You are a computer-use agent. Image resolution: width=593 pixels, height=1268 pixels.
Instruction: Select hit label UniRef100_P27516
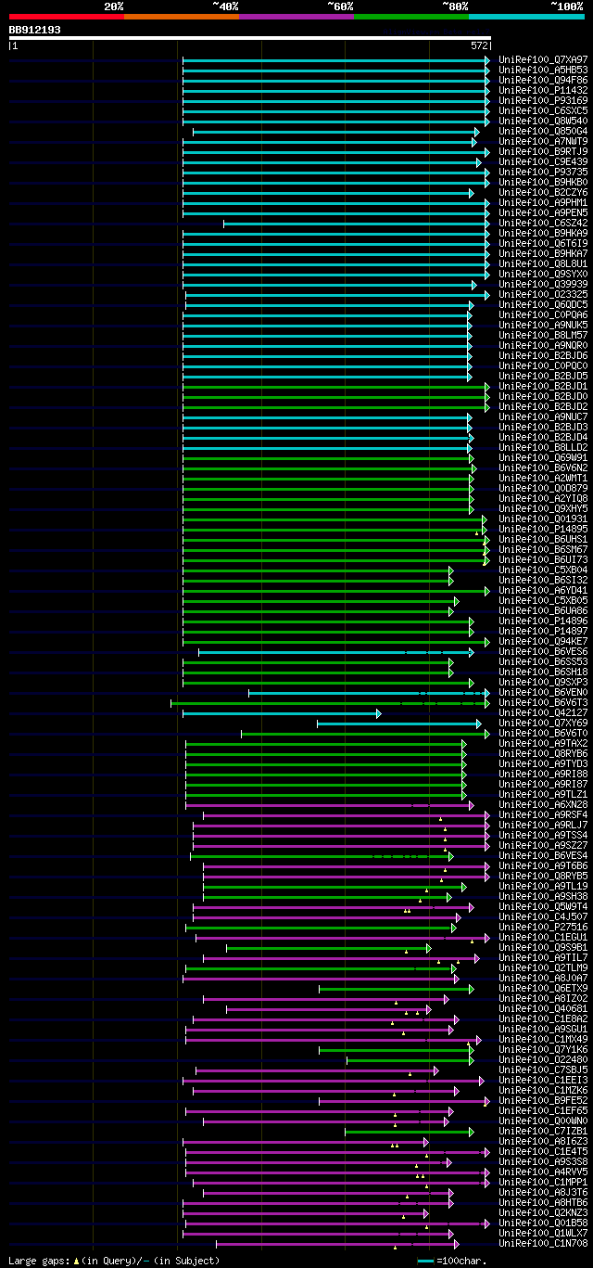(543, 927)
